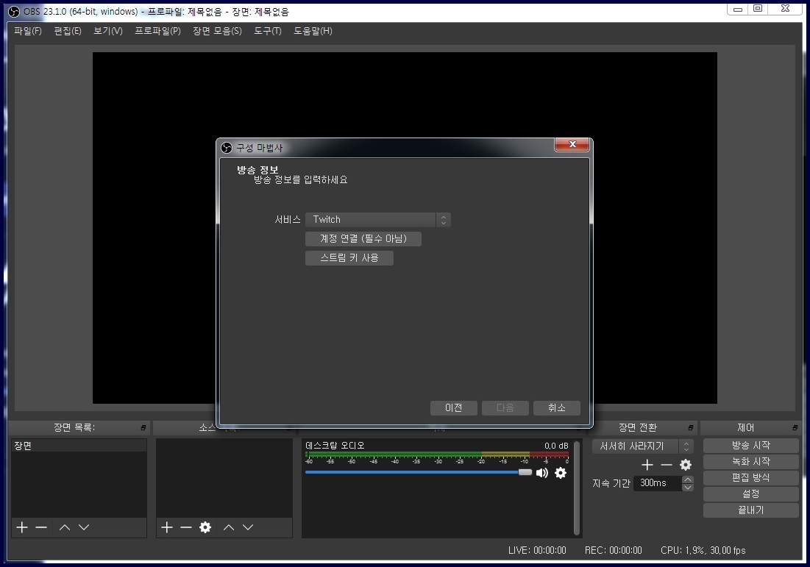Open the 보기(V) menu

pyautogui.click(x=108, y=31)
